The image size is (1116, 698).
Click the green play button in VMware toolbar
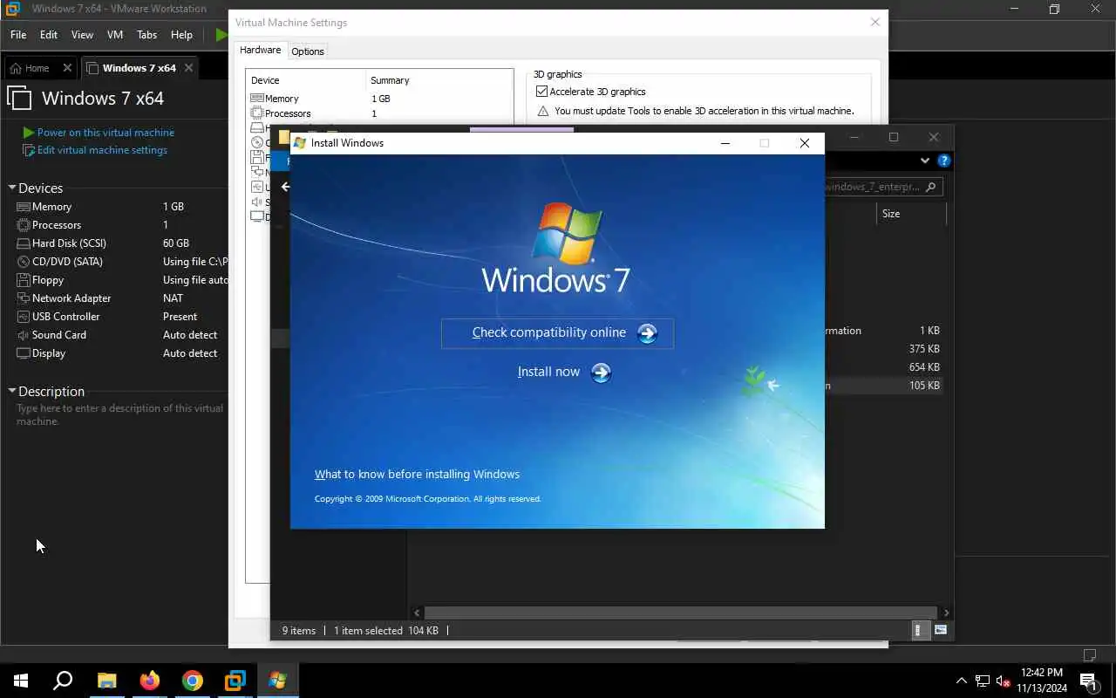(x=221, y=35)
